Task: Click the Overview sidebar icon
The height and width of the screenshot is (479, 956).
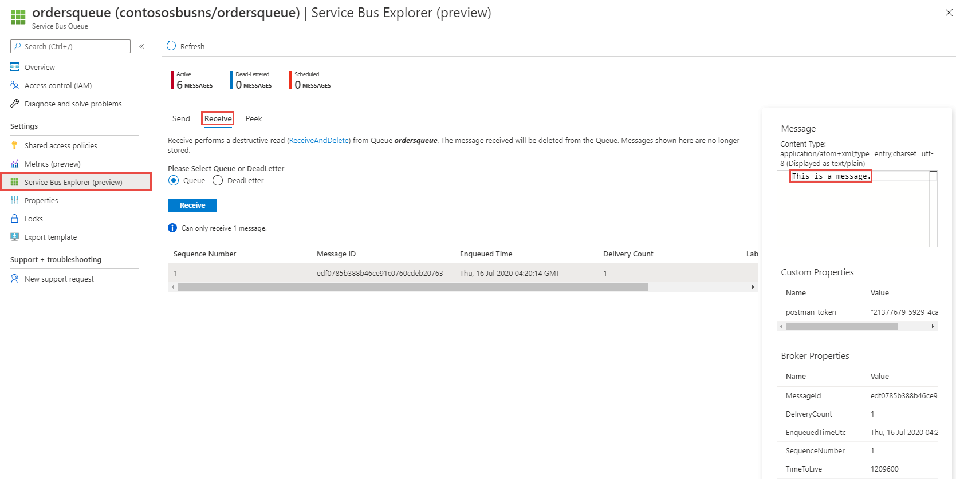Action: pyautogui.click(x=15, y=67)
